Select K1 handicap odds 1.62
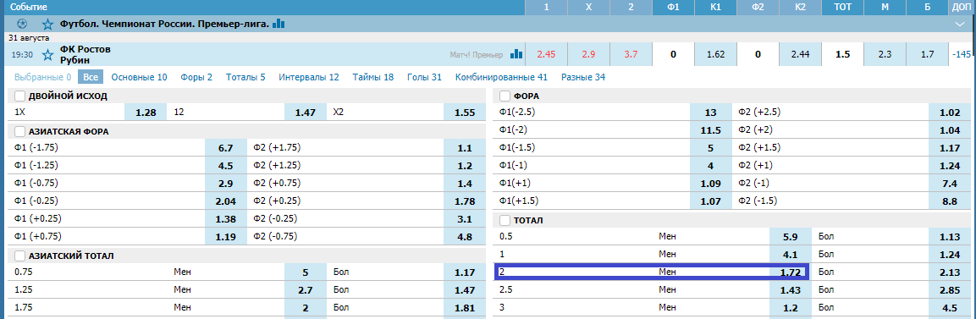This screenshot has height=319, width=976. click(x=715, y=55)
